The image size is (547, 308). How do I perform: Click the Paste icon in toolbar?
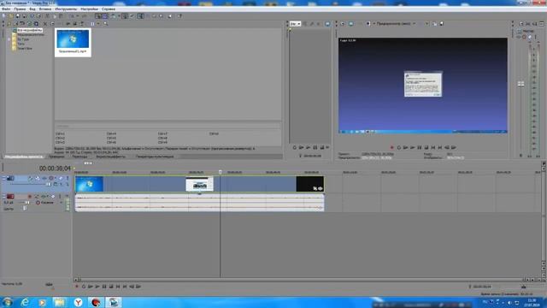61,16
